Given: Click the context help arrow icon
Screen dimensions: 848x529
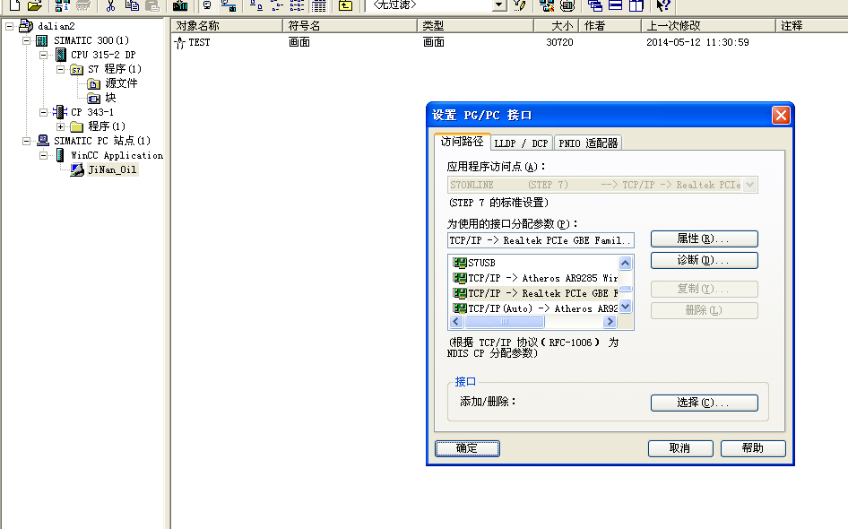Looking at the screenshot, I should tap(663, 7).
